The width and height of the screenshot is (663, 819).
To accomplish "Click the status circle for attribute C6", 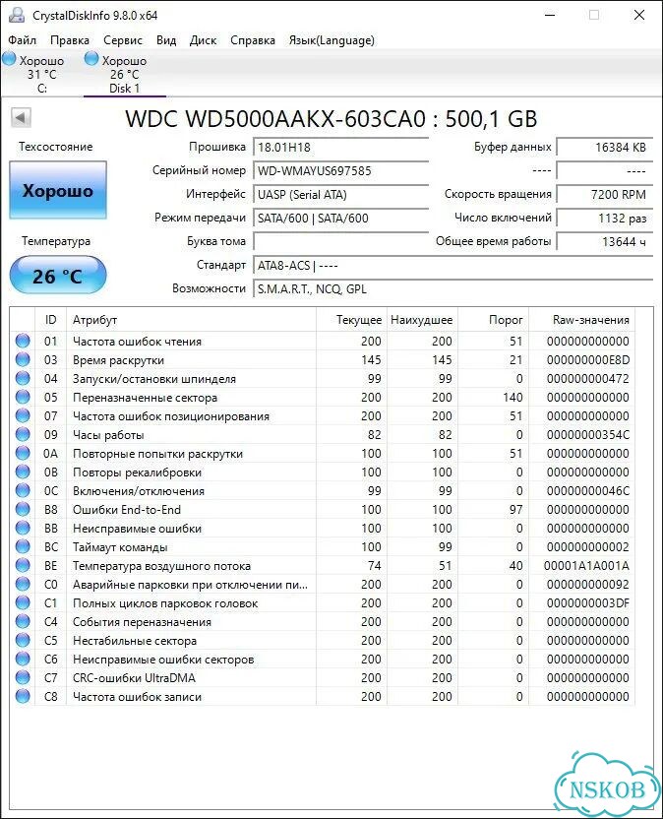I will click(x=23, y=660).
